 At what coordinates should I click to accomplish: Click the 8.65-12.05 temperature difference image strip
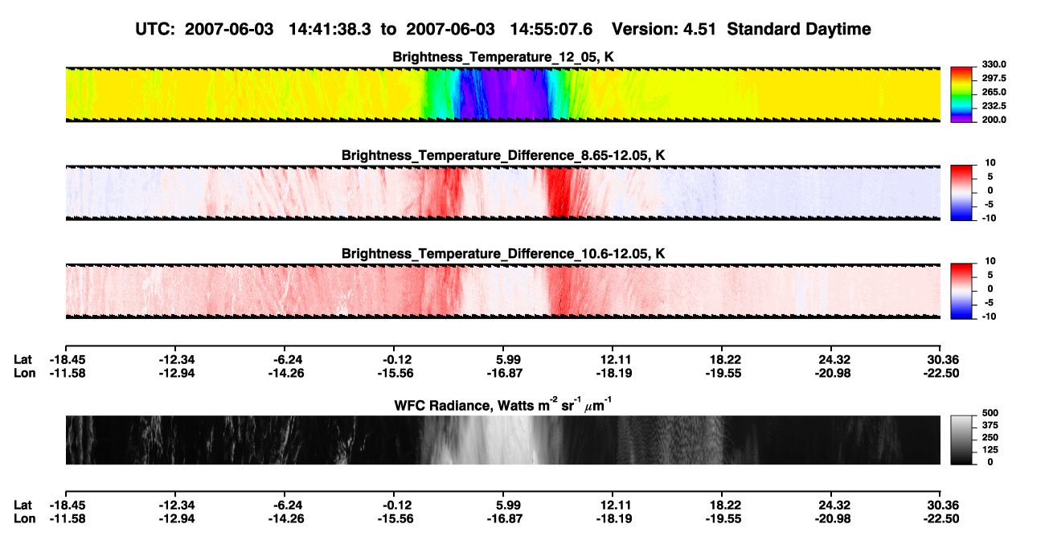tap(502, 193)
